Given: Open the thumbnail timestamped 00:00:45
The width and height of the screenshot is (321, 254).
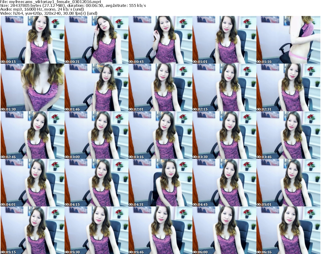Looking at the screenshot, I should pyautogui.click(x=160, y=40).
